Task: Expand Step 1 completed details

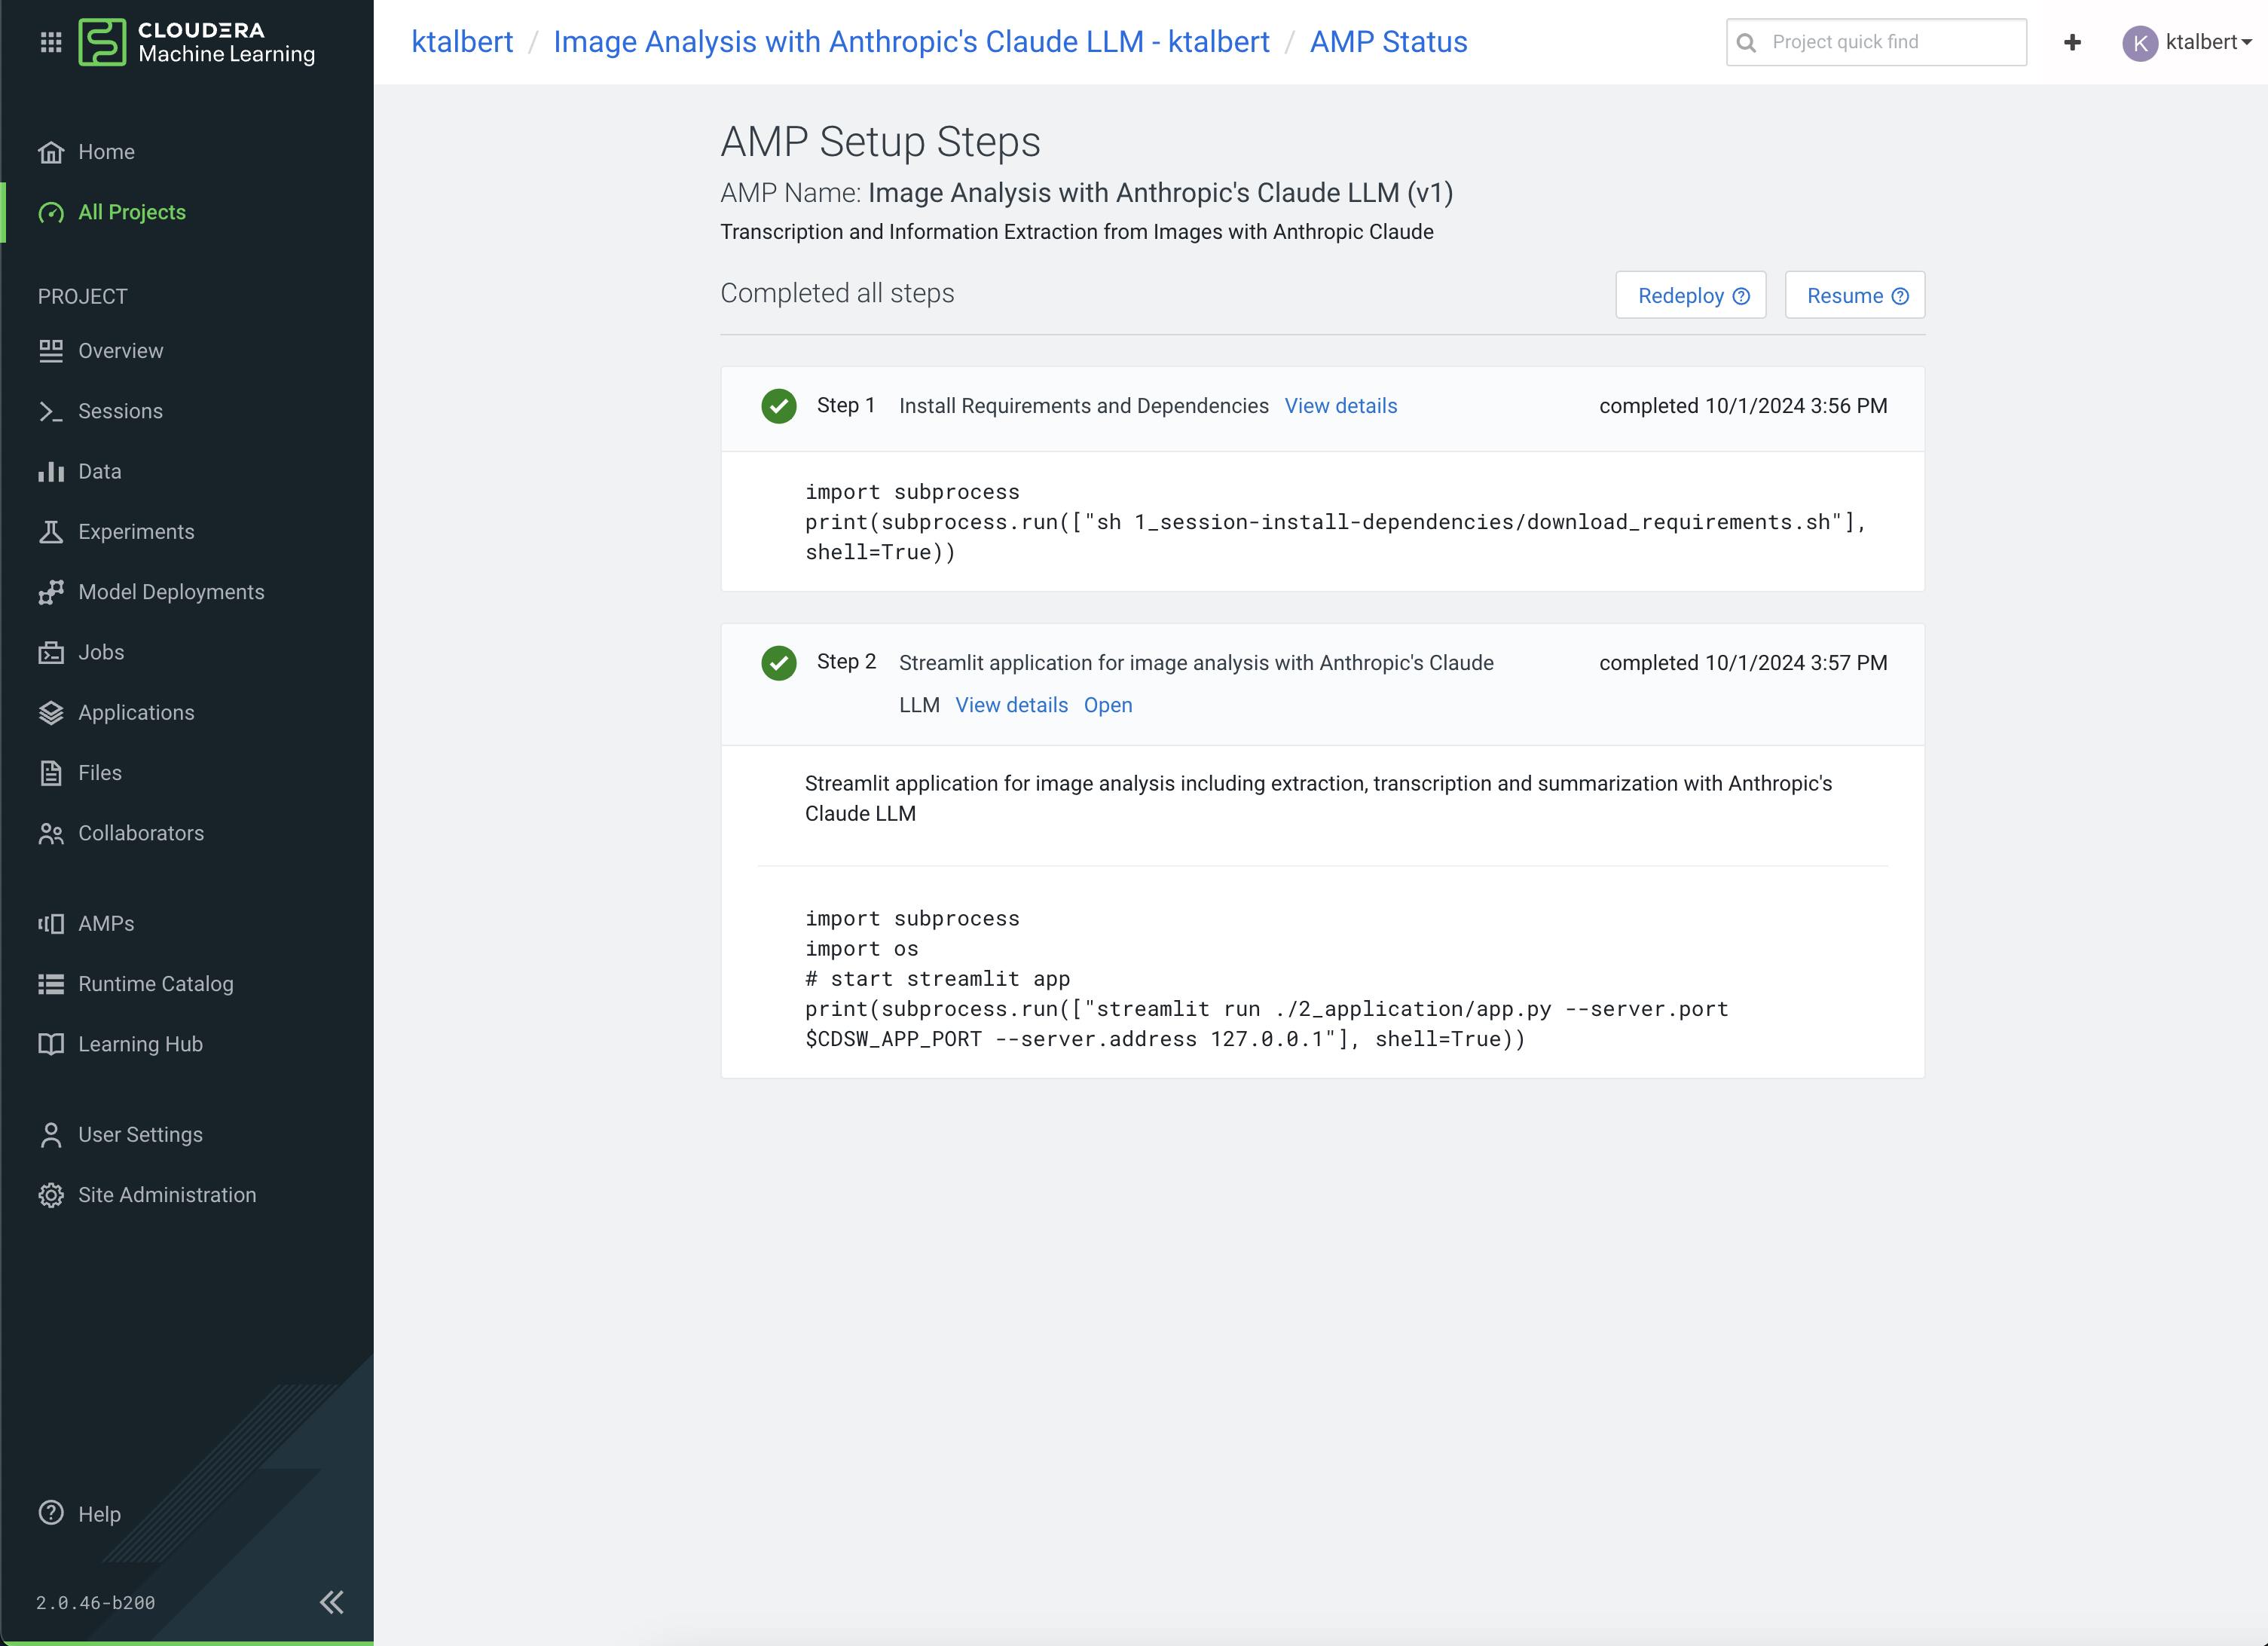Action: click(x=1342, y=407)
